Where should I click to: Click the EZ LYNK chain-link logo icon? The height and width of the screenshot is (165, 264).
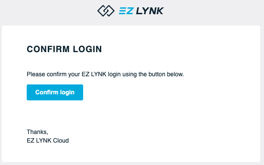[106, 11]
